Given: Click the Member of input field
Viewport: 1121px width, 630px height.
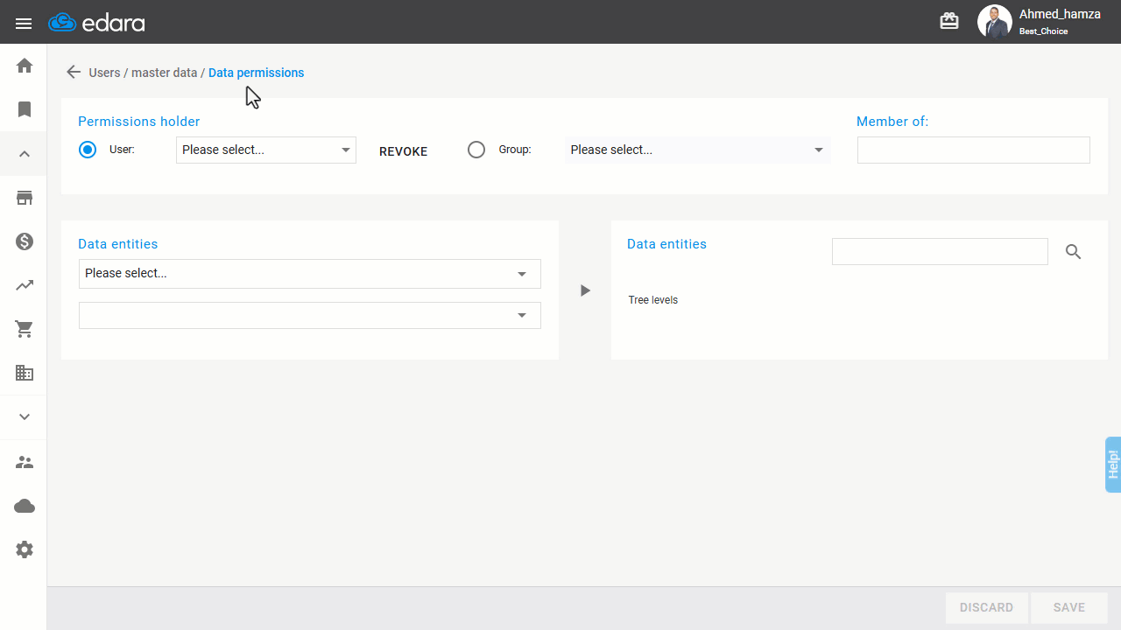Looking at the screenshot, I should point(974,150).
